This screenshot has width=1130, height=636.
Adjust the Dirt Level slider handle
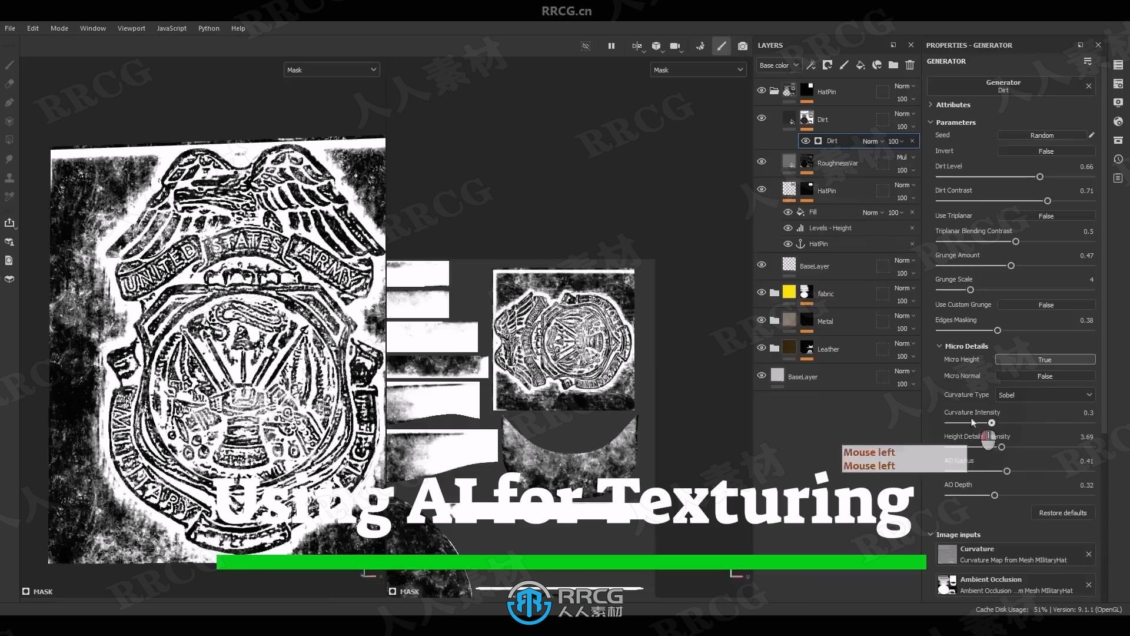coord(1040,177)
